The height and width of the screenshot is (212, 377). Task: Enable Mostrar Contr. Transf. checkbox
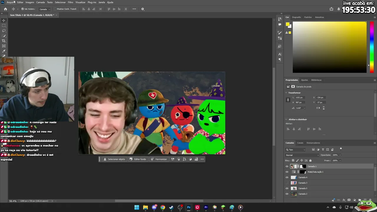pos(55,9)
